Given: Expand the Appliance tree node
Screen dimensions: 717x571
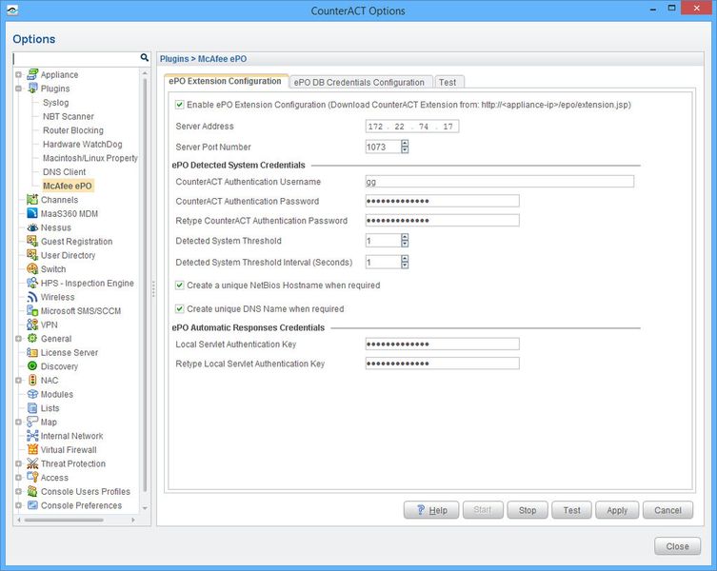Looking at the screenshot, I should (18, 74).
